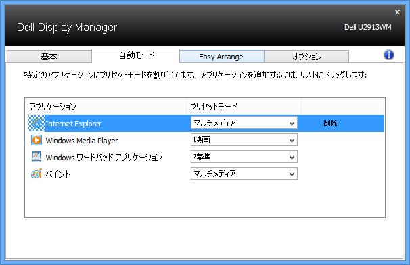Select the 自動モード tab
This screenshot has width=410, height=265.
(136, 55)
